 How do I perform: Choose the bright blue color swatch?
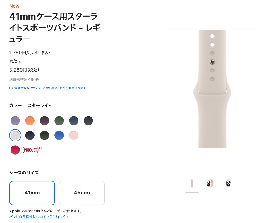[x=59, y=135]
